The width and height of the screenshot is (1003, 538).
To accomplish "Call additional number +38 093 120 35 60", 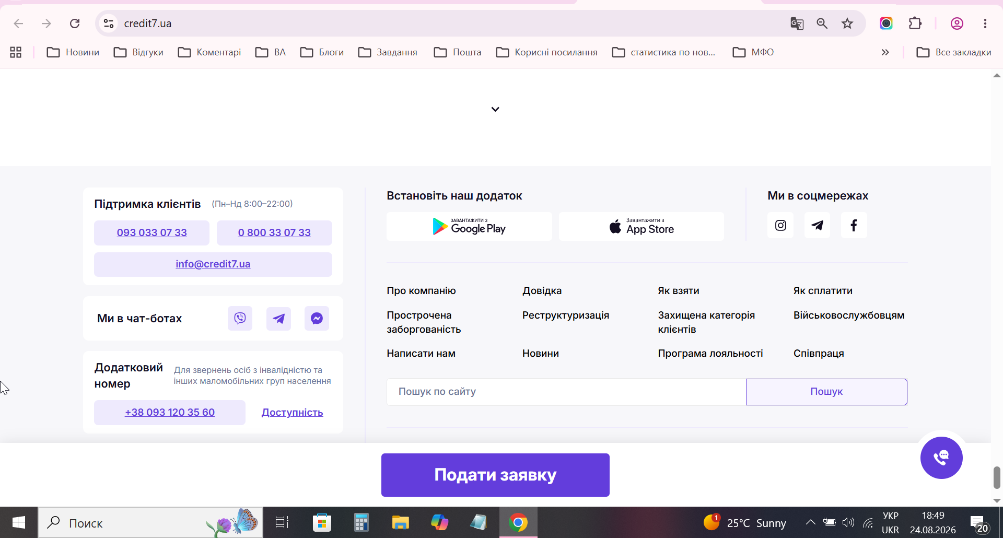I will pos(170,412).
